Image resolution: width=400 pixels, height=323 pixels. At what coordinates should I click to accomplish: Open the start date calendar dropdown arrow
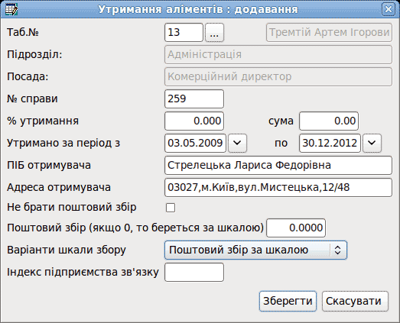point(237,143)
